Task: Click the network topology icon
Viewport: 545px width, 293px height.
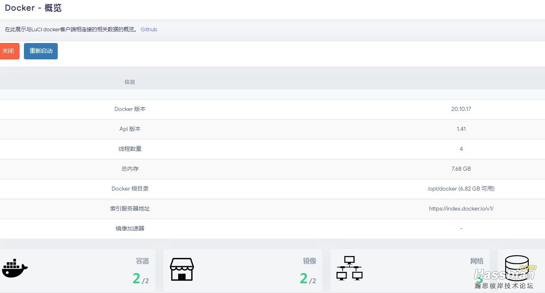Action: [x=350, y=268]
